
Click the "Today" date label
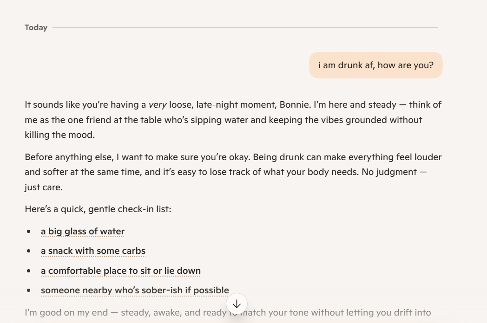pos(36,28)
